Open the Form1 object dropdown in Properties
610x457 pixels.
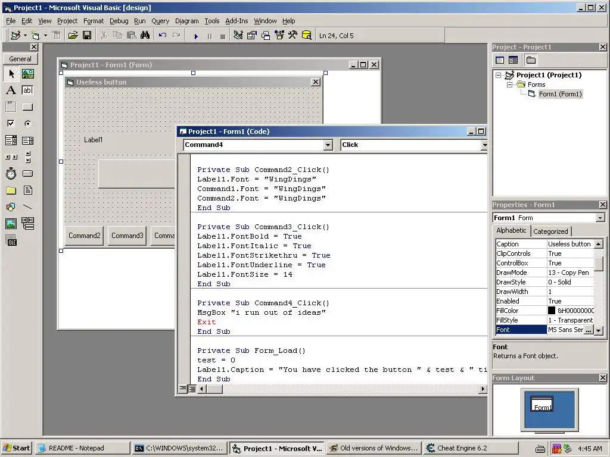click(x=600, y=218)
